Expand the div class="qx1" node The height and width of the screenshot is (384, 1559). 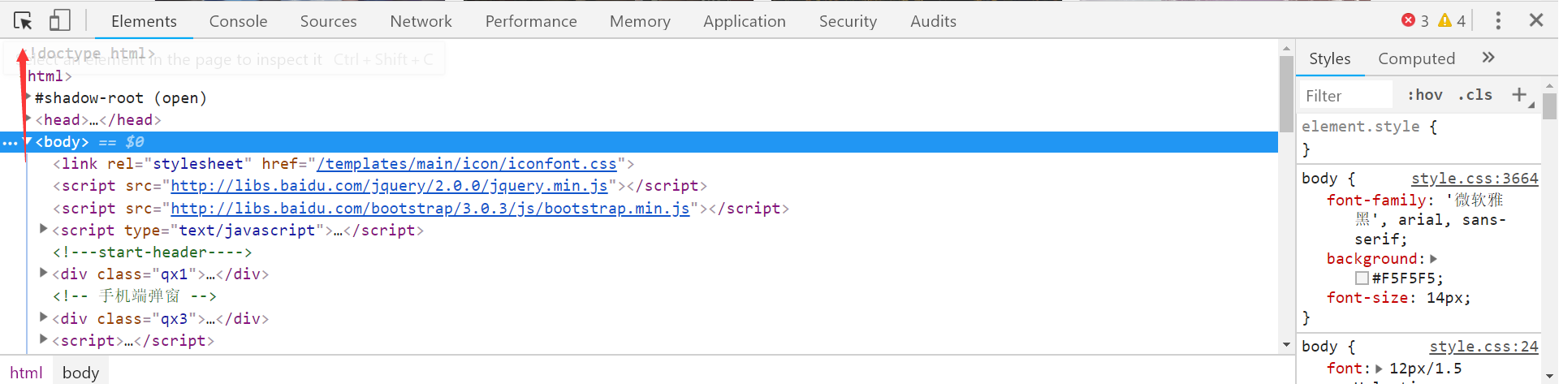44,274
